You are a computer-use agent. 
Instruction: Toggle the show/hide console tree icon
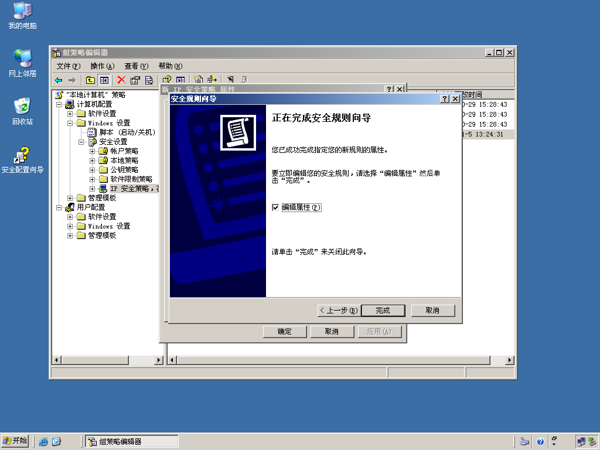click(104, 80)
